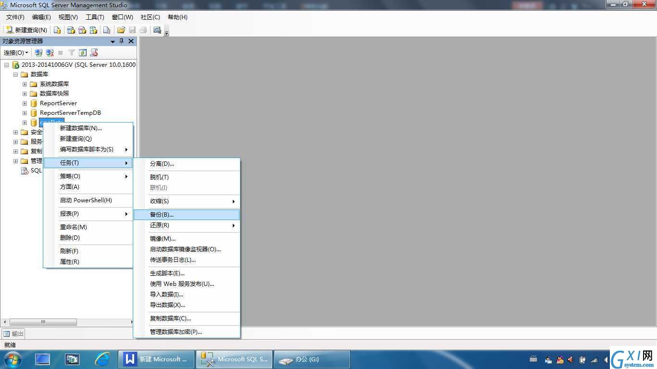
Task: Click the Refresh icon in Object Explorer toolbar
Action: tap(83, 52)
